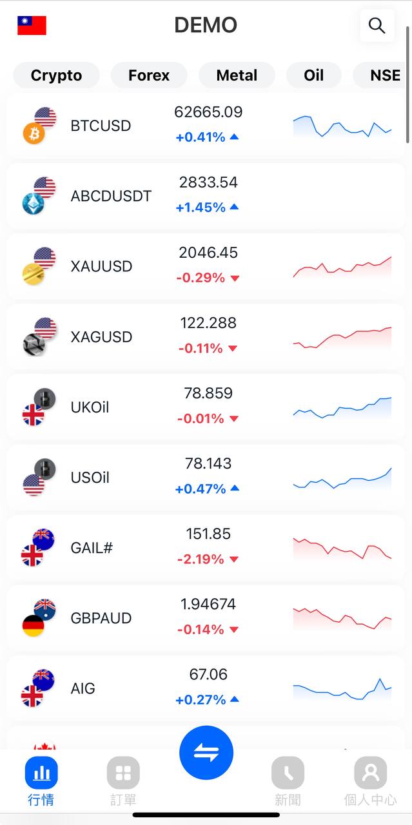Switch to the Metal category
The height and width of the screenshot is (825, 412).
click(237, 75)
